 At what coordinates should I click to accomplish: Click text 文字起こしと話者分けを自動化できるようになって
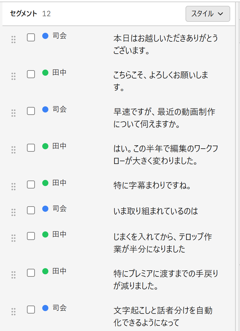coord(163,316)
